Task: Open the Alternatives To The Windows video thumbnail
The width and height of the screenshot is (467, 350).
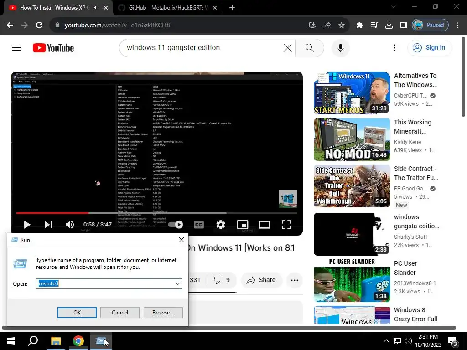Action: [x=352, y=93]
